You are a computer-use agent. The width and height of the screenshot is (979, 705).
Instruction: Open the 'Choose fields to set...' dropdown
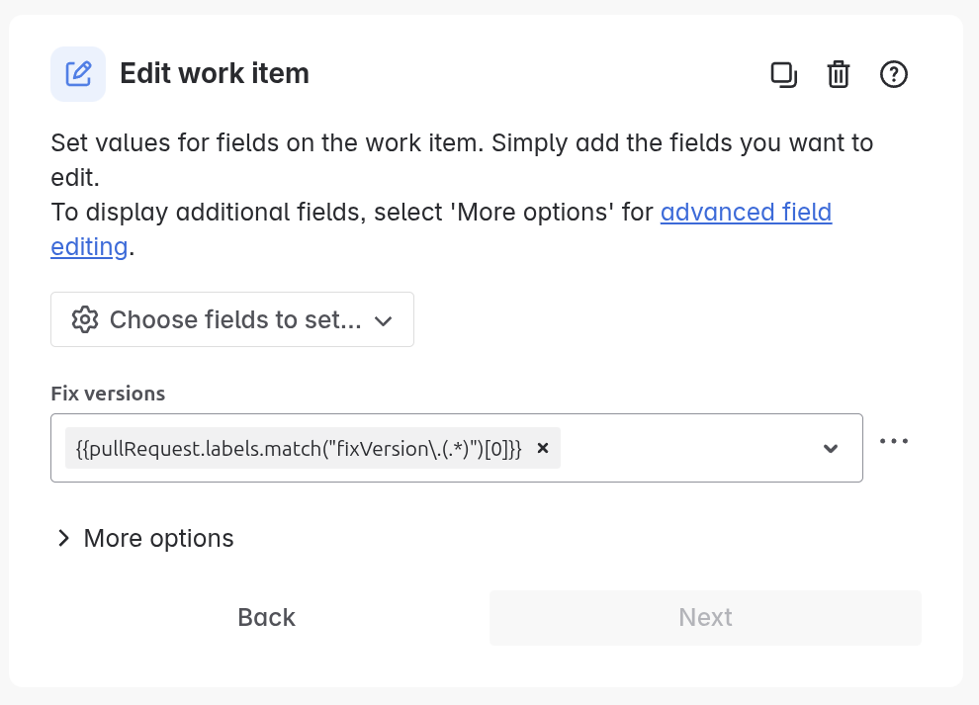(232, 319)
